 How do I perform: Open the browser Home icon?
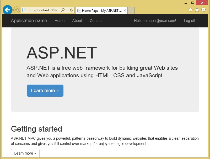point(191,10)
